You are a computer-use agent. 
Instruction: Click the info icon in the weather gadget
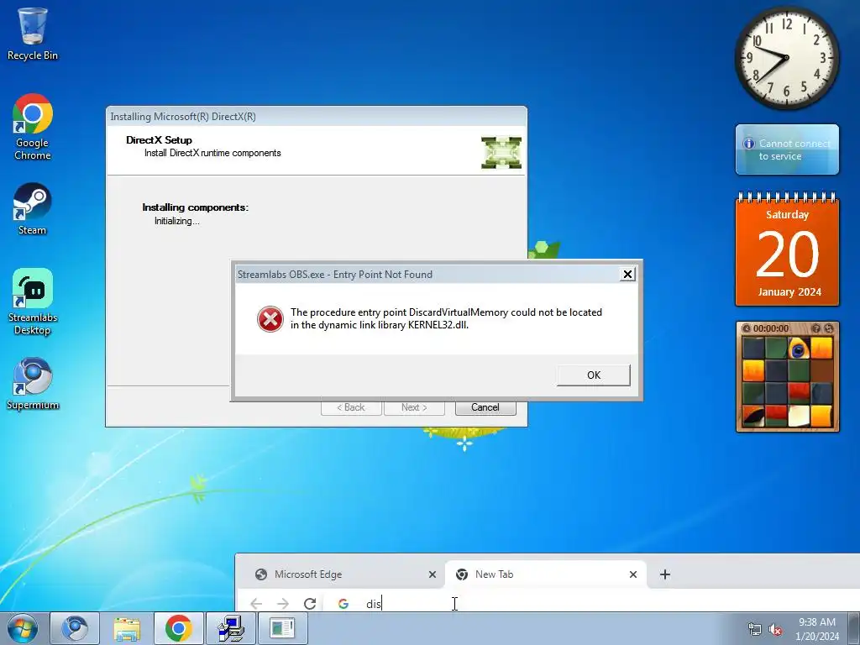click(x=748, y=144)
